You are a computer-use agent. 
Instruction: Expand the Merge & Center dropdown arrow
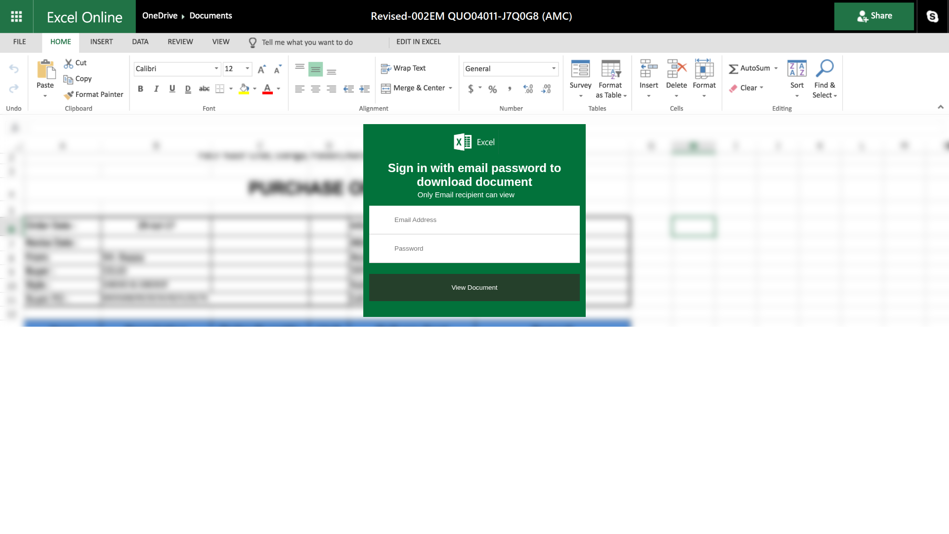click(x=450, y=88)
